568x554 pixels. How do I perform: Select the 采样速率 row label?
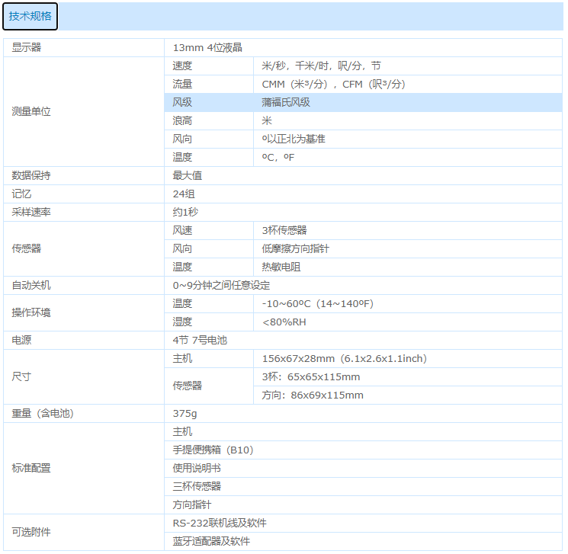[x=31, y=212]
